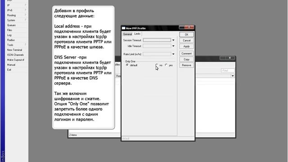Click the Remove button
The image size is (288, 162).
click(186, 65)
